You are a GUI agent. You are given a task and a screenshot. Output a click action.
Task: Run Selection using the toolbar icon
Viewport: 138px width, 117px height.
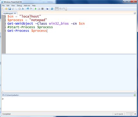[x=39, y=9]
